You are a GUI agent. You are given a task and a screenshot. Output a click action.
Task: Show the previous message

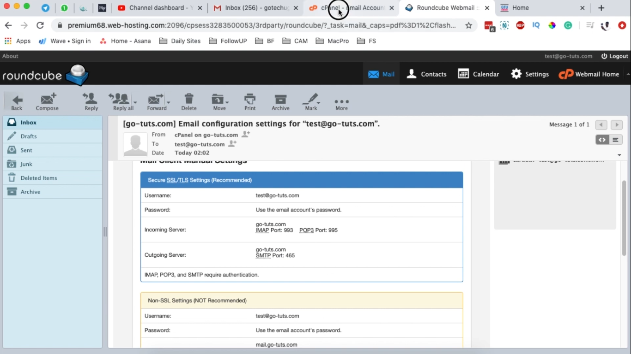[x=601, y=124]
